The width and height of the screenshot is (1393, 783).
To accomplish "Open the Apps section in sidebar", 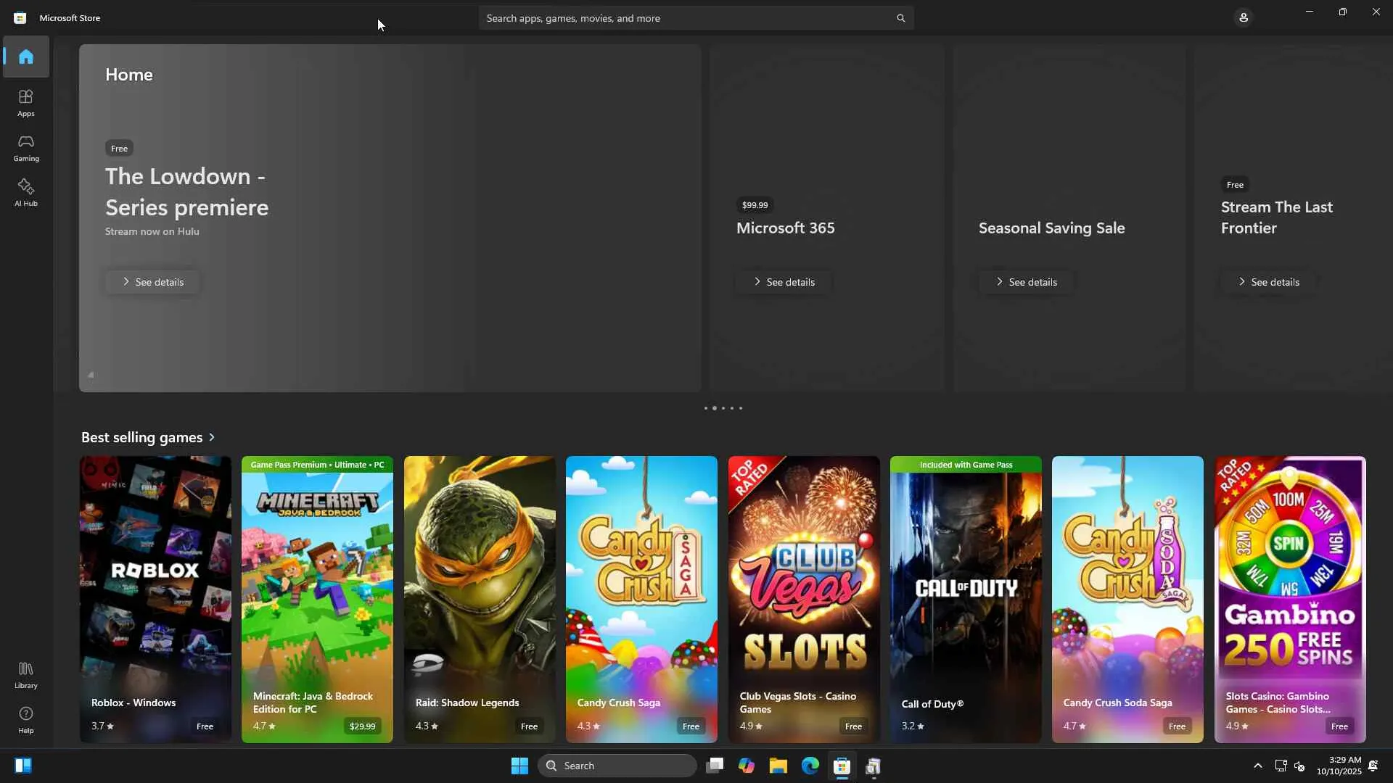I will (x=26, y=102).
